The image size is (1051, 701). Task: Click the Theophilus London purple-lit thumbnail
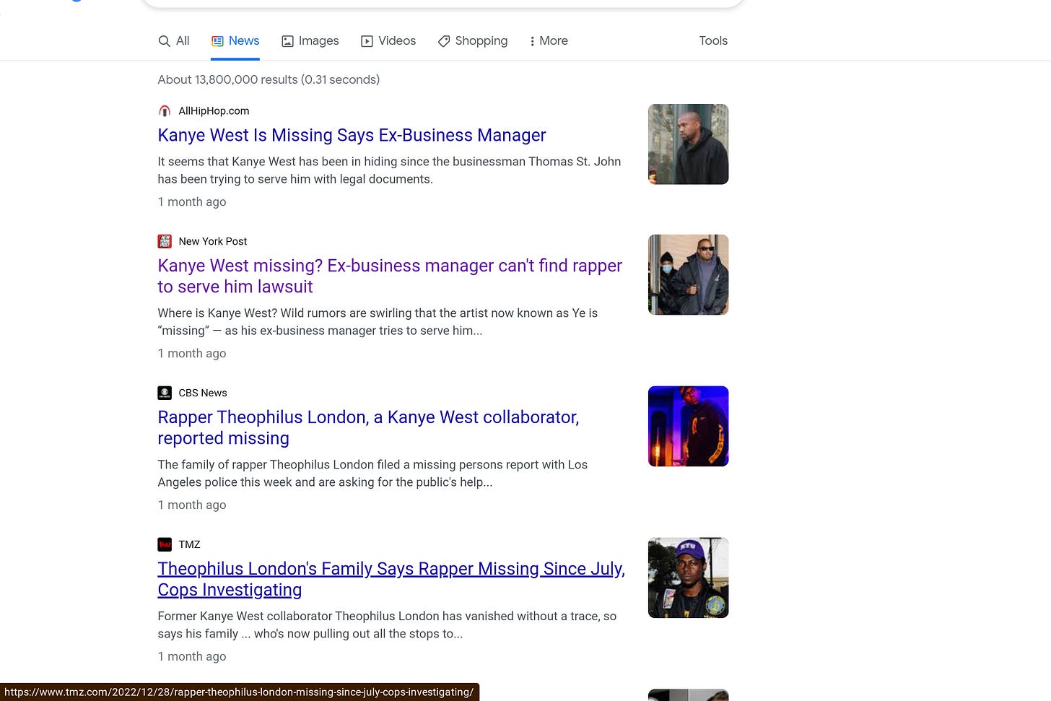point(688,426)
